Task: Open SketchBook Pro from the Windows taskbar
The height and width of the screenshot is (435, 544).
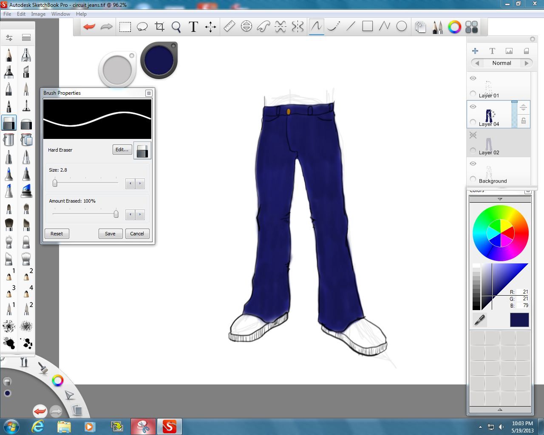Action: pos(170,426)
